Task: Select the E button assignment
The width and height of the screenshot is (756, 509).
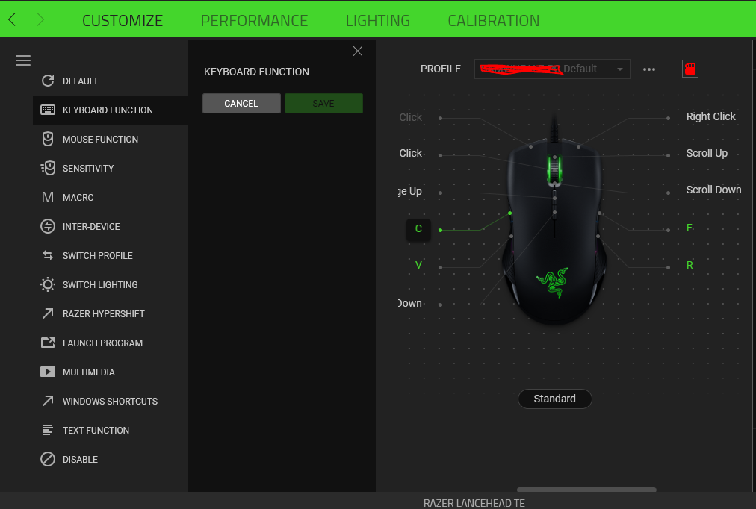Action: tap(690, 228)
